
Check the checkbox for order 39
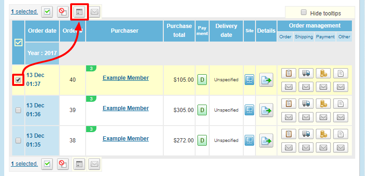click(x=18, y=110)
